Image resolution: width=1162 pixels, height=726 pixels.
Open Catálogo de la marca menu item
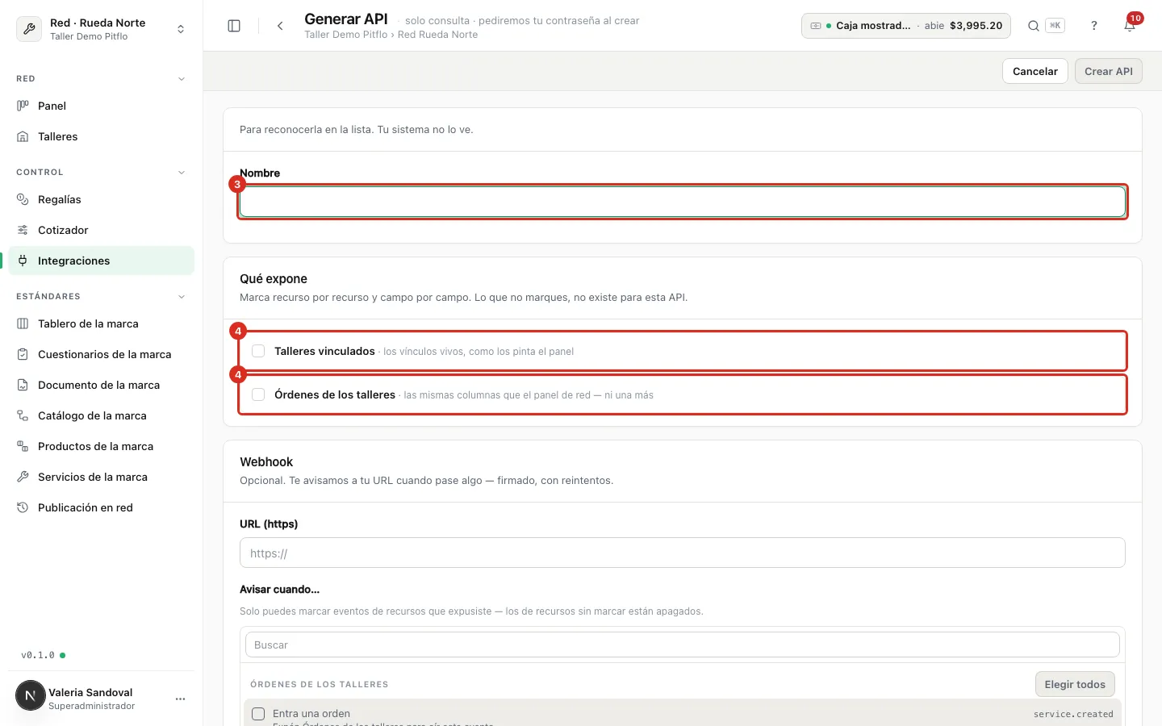tap(101, 415)
